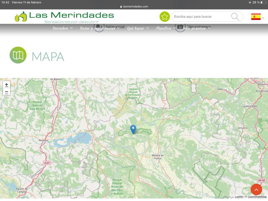Image resolution: width=268 pixels, height=201 pixels.
Task: Click the Collados del Asón park label
Action: (133, 94)
